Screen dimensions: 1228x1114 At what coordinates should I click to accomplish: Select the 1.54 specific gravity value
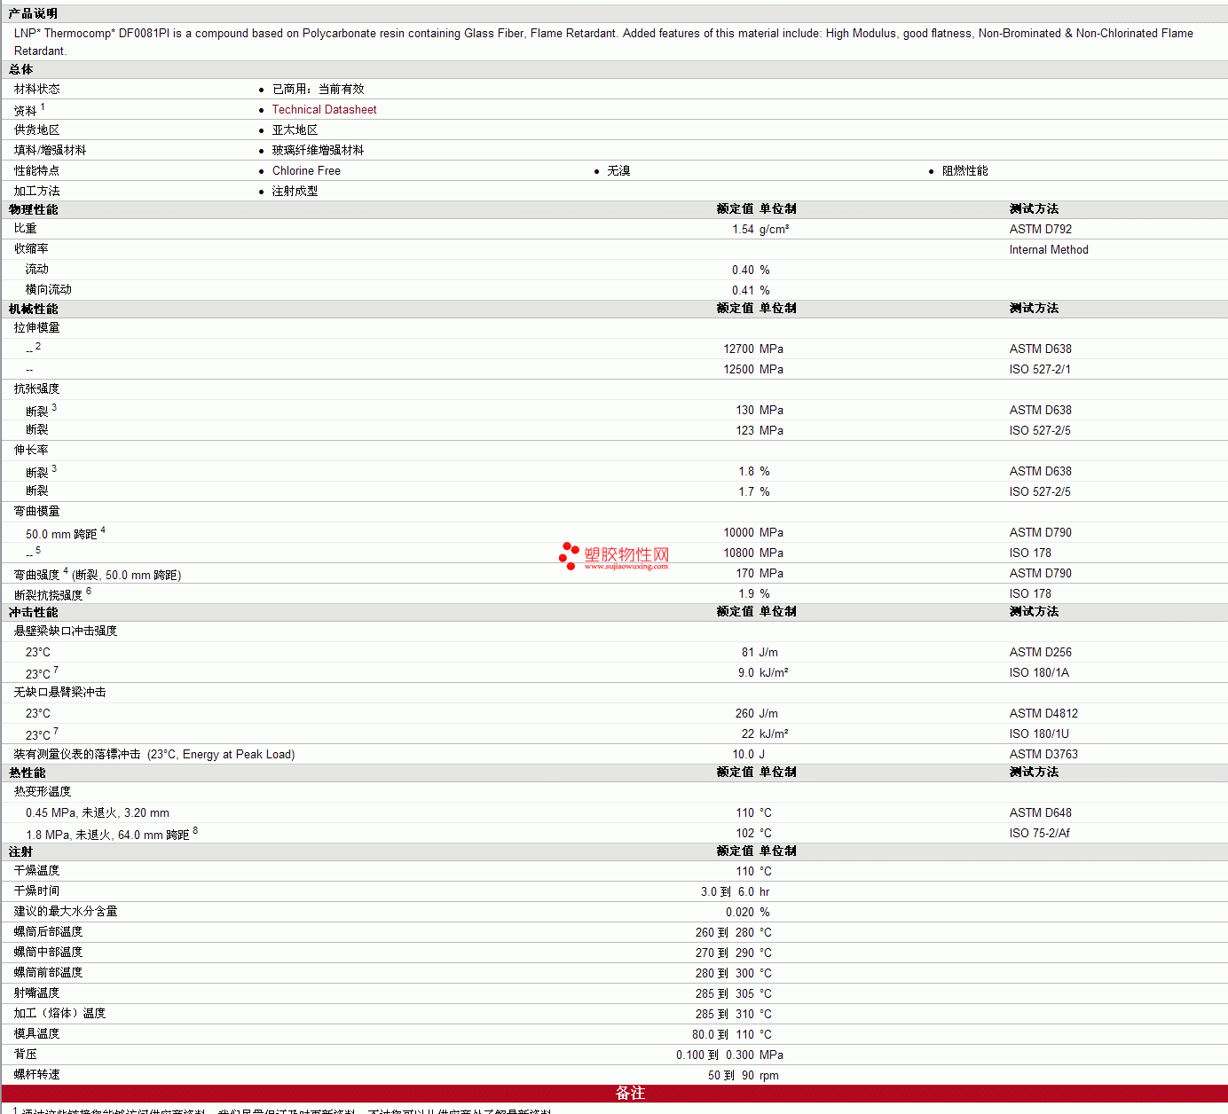click(x=743, y=229)
